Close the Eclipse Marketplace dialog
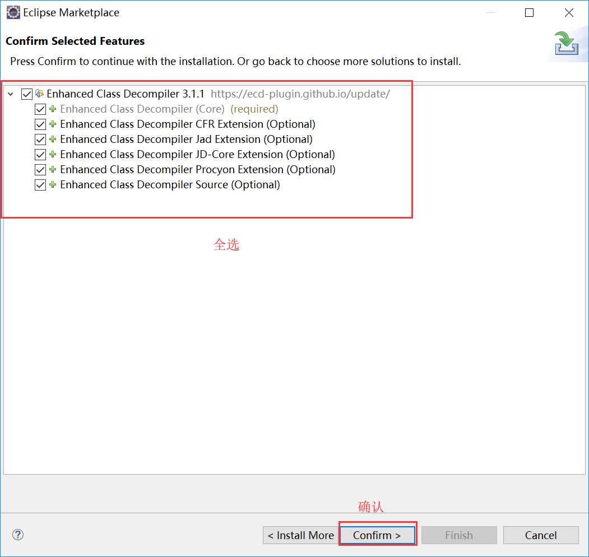The height and width of the screenshot is (557, 589). (x=569, y=13)
